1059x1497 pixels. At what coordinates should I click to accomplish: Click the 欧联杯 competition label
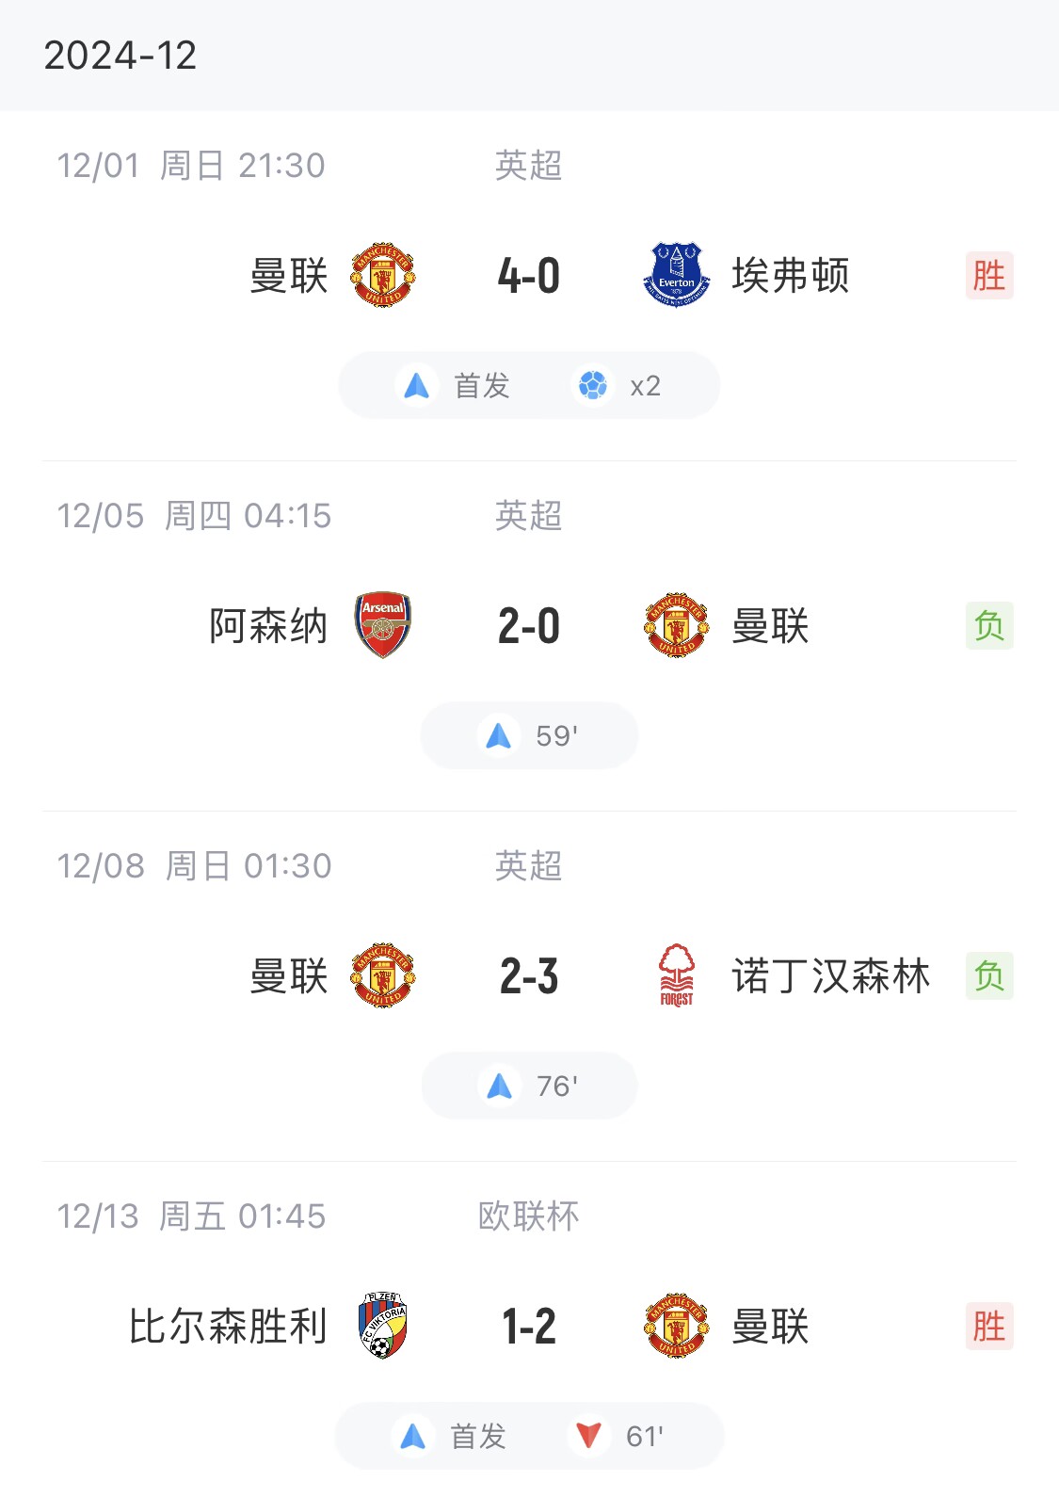529,1215
